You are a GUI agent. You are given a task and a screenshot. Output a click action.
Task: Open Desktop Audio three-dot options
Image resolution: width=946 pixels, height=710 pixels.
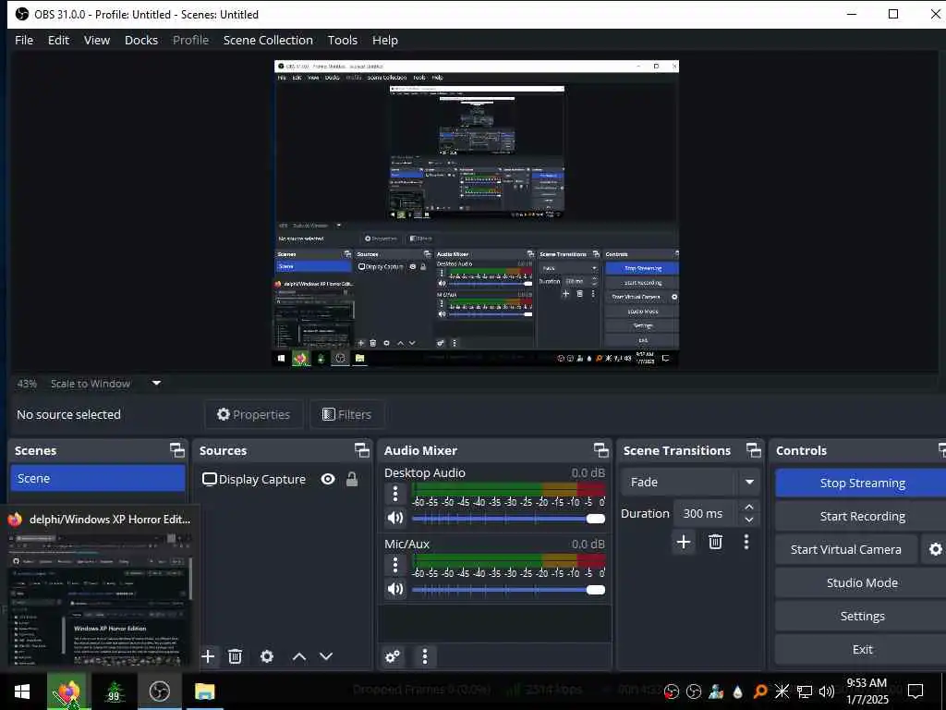[x=395, y=494]
